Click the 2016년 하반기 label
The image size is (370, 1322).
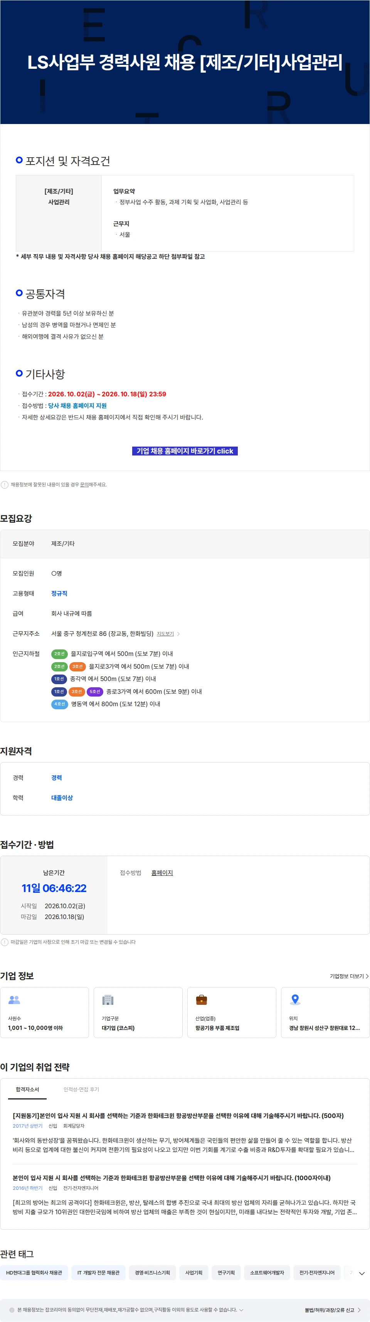pos(28,1188)
